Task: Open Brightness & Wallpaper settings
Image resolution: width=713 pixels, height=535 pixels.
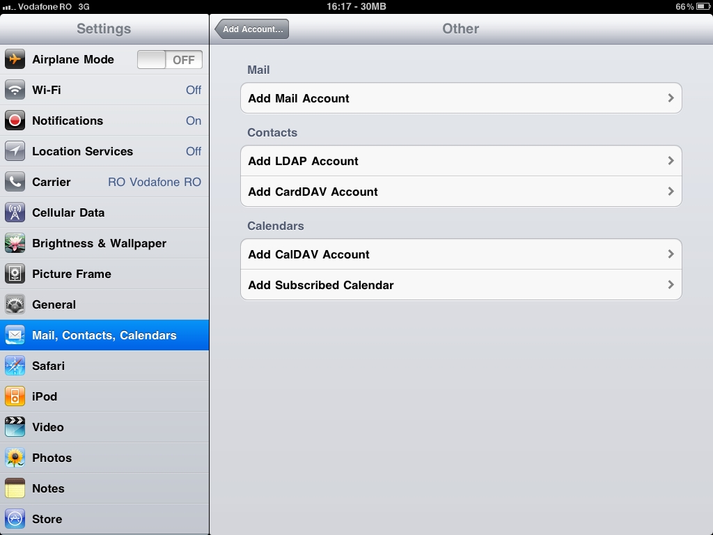Action: point(104,243)
